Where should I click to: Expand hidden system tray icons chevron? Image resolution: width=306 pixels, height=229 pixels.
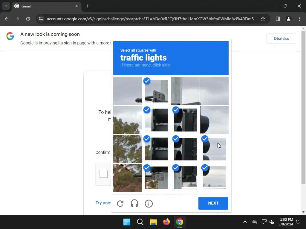click(245, 222)
